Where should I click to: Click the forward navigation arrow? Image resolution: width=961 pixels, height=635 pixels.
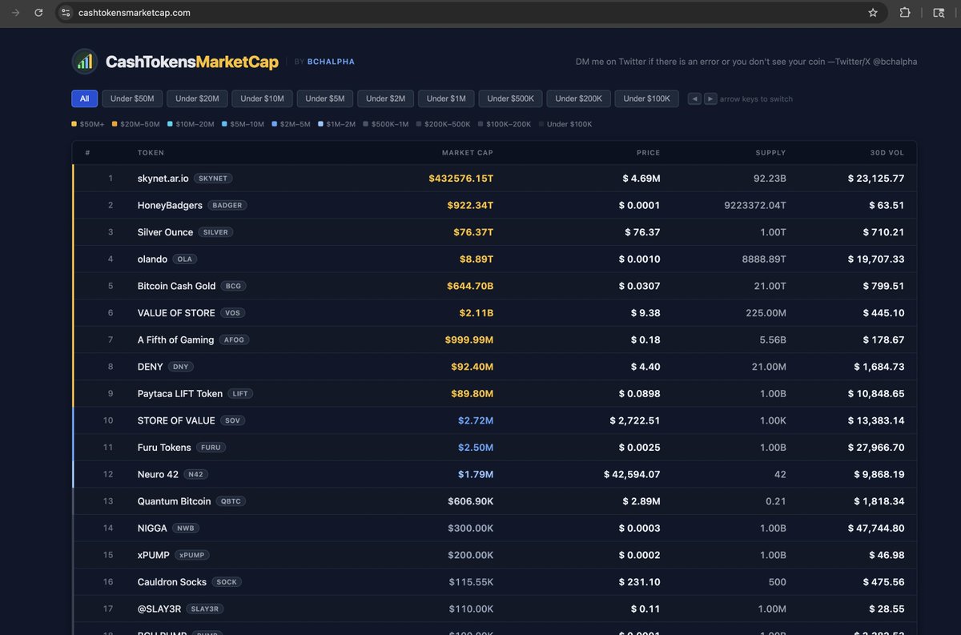(x=13, y=12)
